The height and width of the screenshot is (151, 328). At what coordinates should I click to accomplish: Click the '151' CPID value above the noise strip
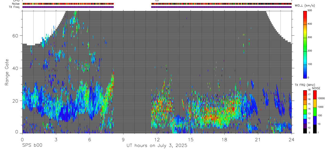click(157, 1)
